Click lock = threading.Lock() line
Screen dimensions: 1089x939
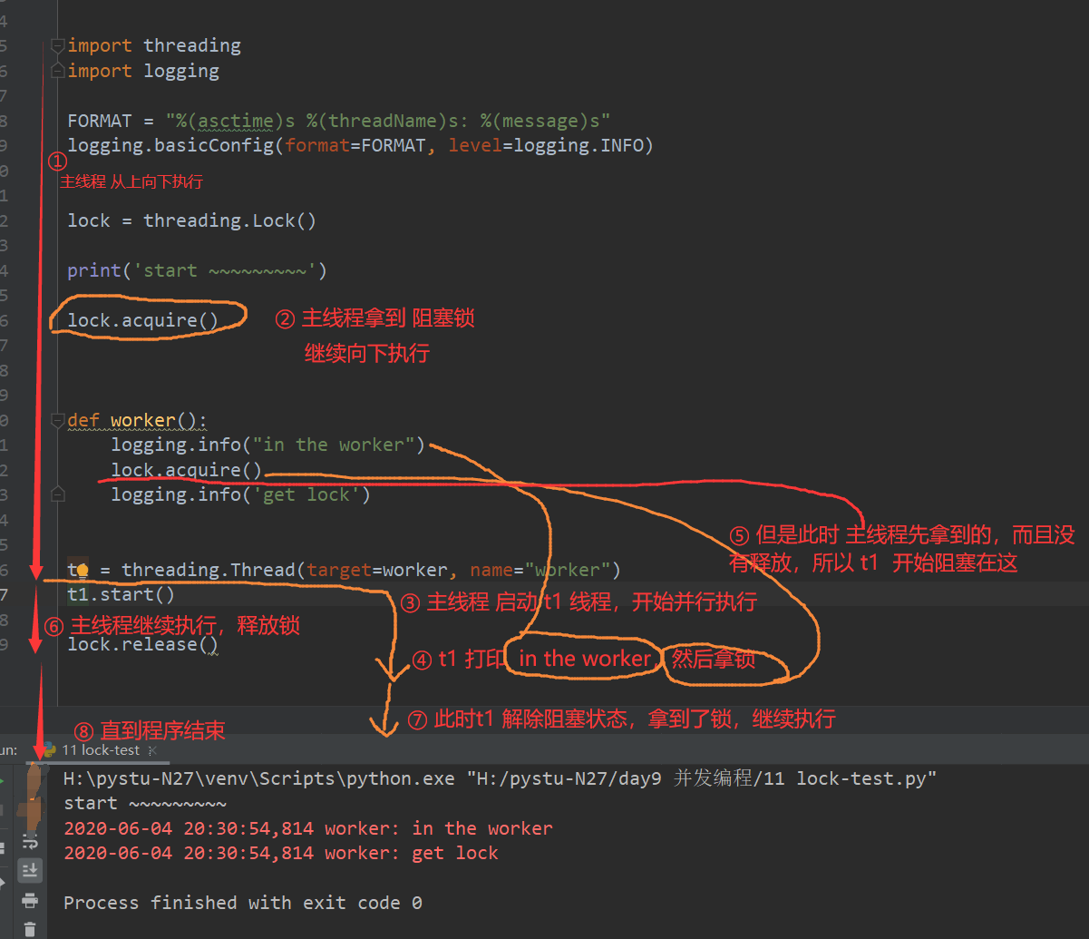pyautogui.click(x=191, y=220)
